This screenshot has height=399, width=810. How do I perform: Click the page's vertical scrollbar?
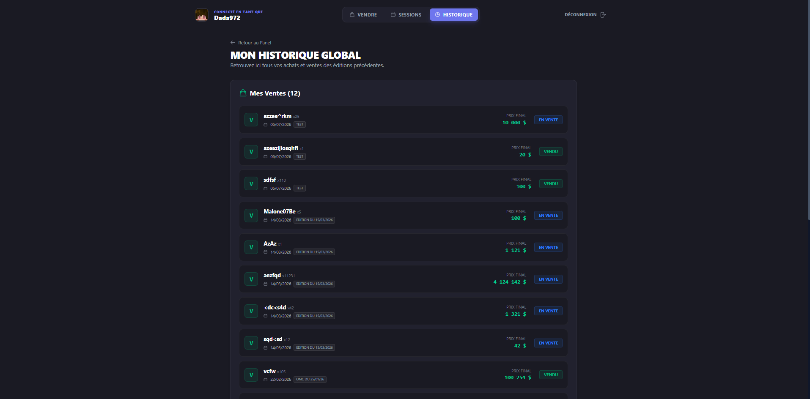(x=808, y=110)
